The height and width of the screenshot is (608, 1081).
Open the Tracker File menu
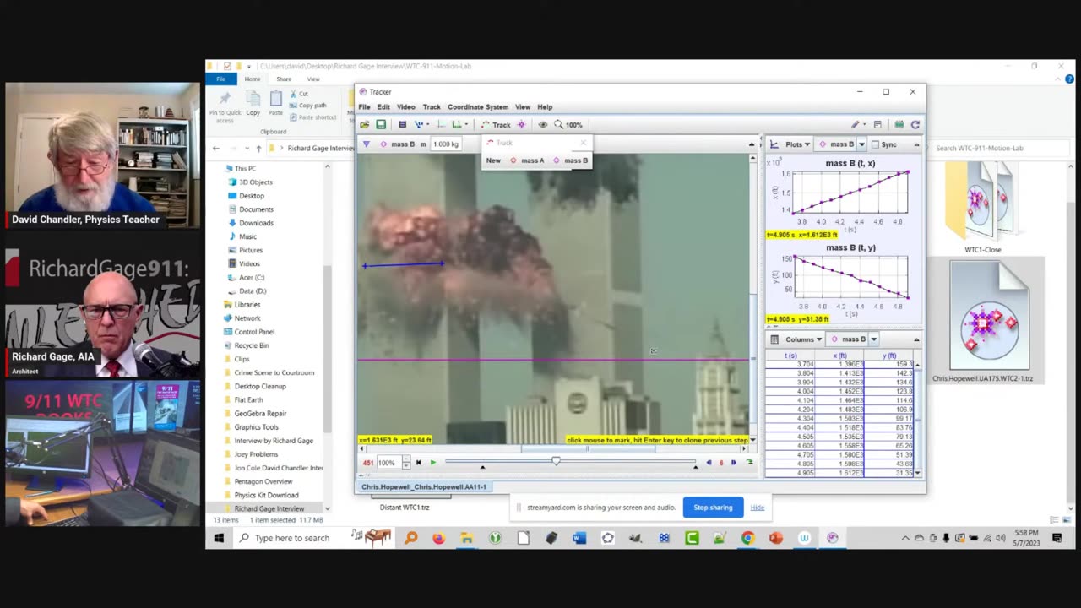pyautogui.click(x=364, y=107)
